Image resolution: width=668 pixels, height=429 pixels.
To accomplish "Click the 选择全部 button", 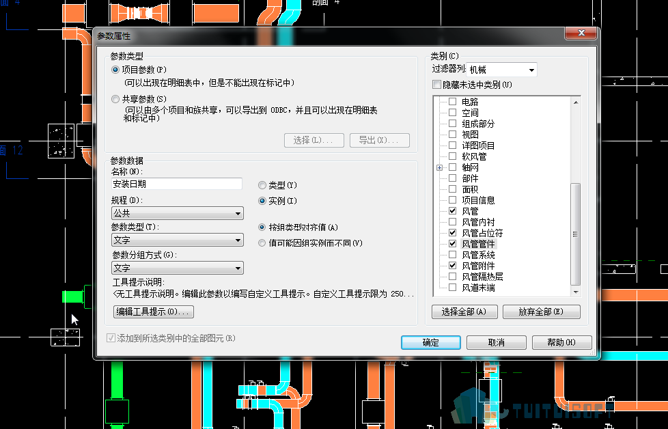I will 464,312.
